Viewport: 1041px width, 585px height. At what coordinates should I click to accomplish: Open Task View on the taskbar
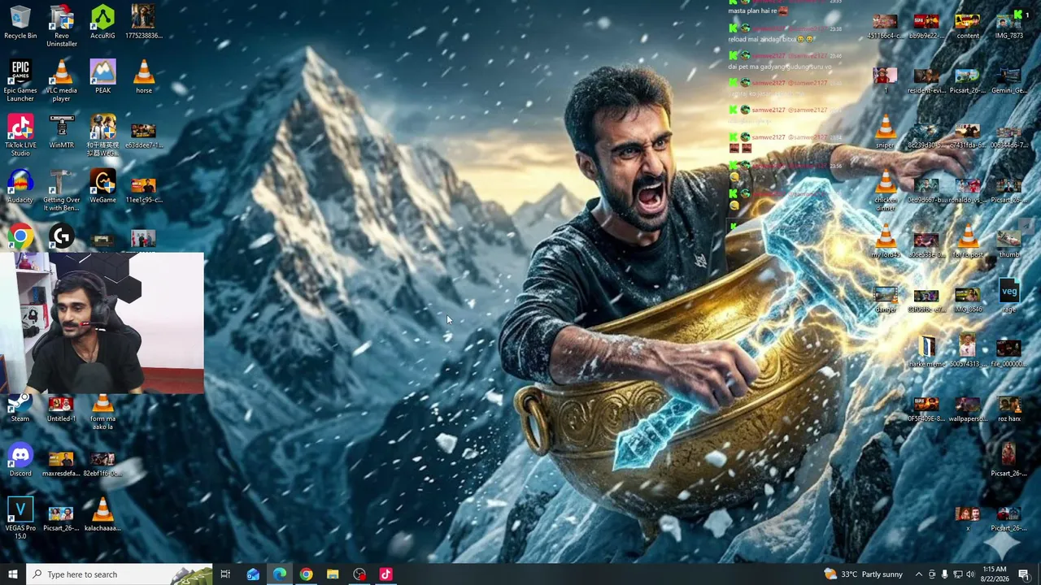click(x=225, y=574)
